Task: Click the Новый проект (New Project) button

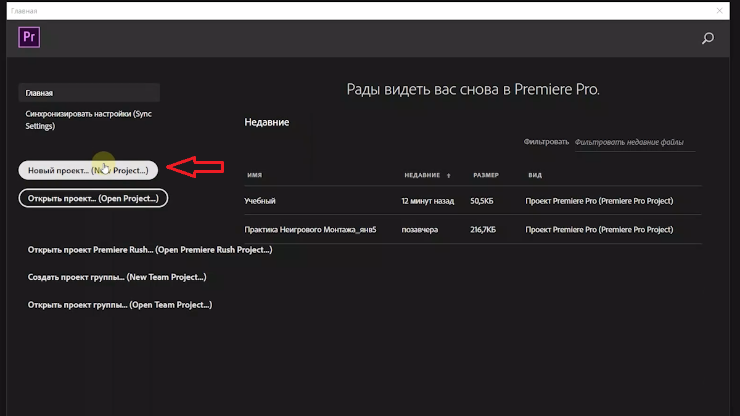Action: pos(88,170)
